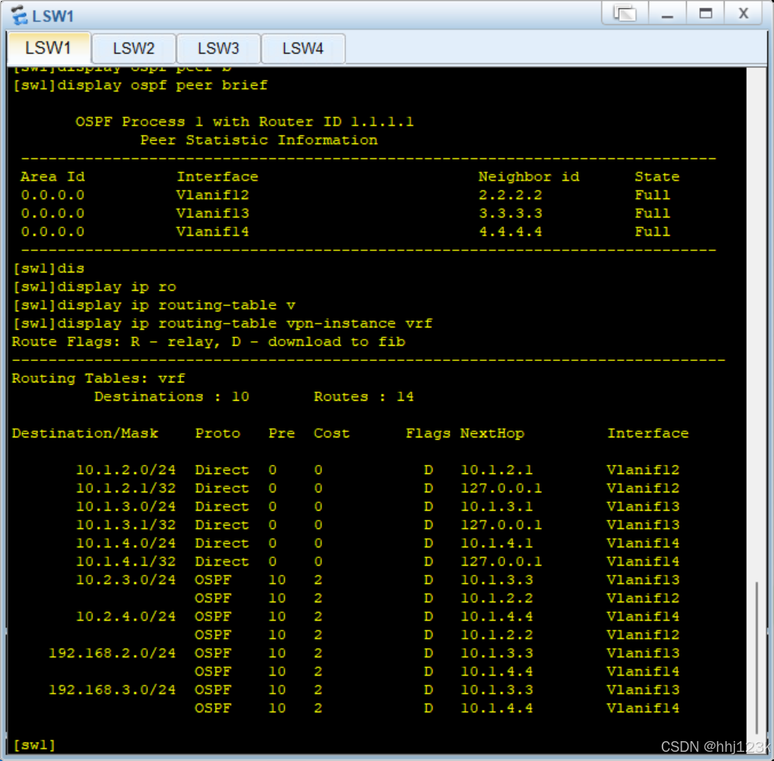Click the restore-down overlapping windows icon

click(x=625, y=13)
